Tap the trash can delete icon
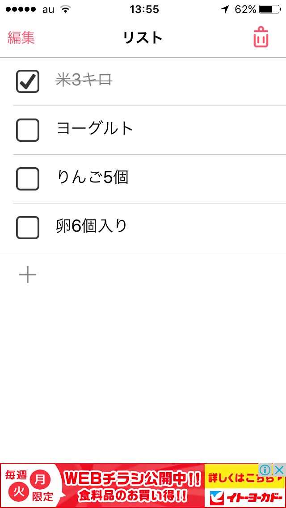This screenshot has height=508, width=286. click(x=261, y=37)
